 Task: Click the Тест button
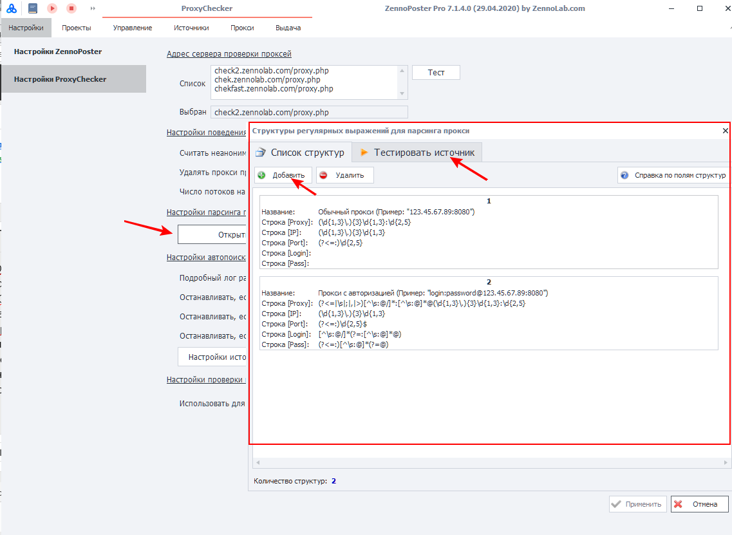436,72
